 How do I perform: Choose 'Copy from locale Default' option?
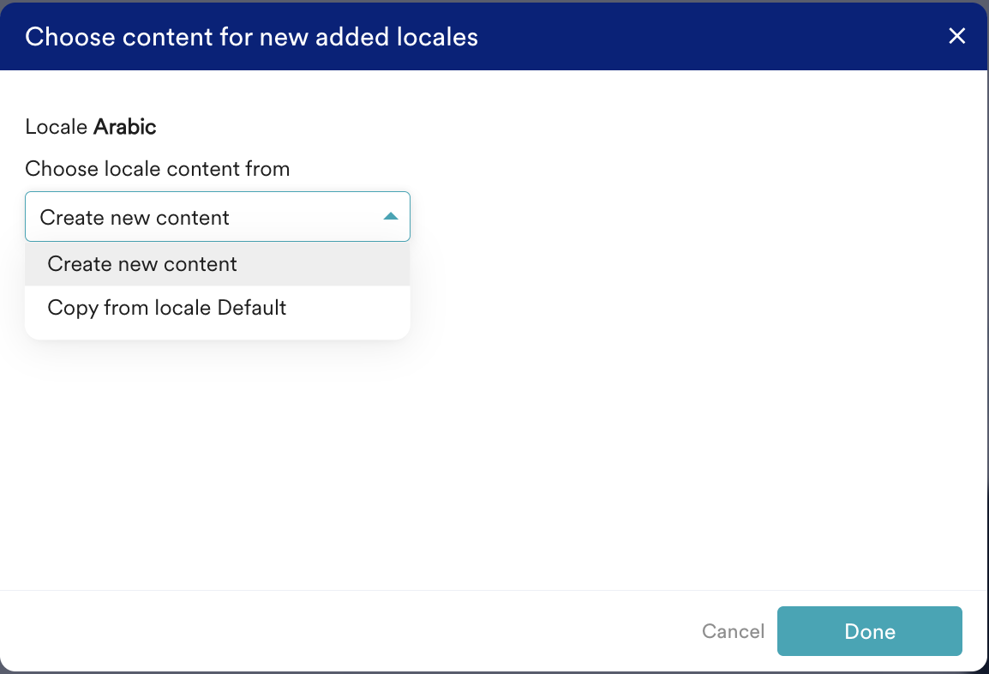click(x=167, y=308)
